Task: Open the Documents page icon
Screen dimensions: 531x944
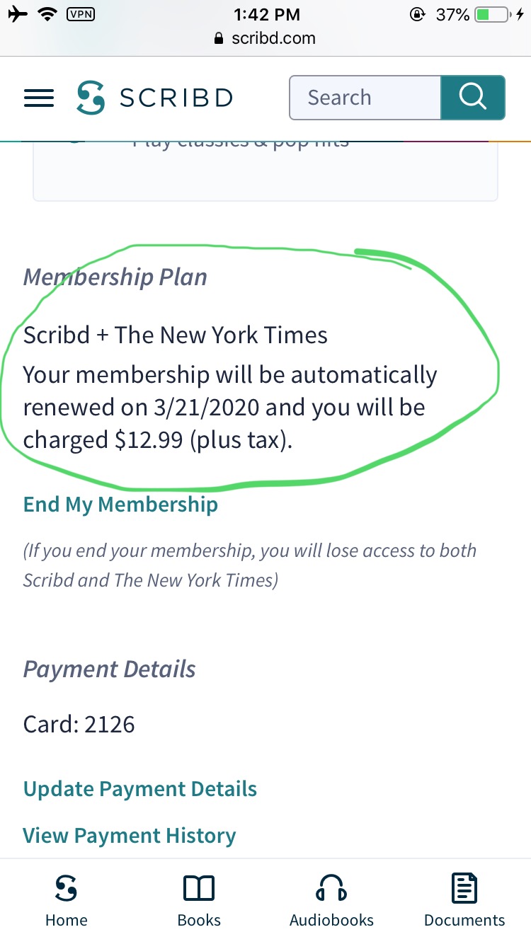Action: [x=464, y=889]
